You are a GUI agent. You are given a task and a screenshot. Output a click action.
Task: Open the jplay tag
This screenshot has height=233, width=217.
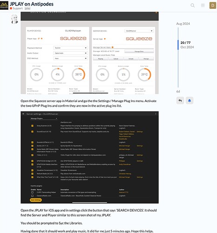click(x=27, y=8)
